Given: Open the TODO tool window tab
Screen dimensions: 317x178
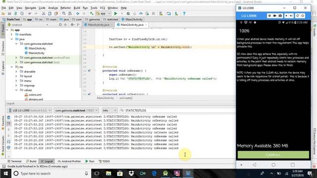Looking at the screenshot, I should coord(104,161).
